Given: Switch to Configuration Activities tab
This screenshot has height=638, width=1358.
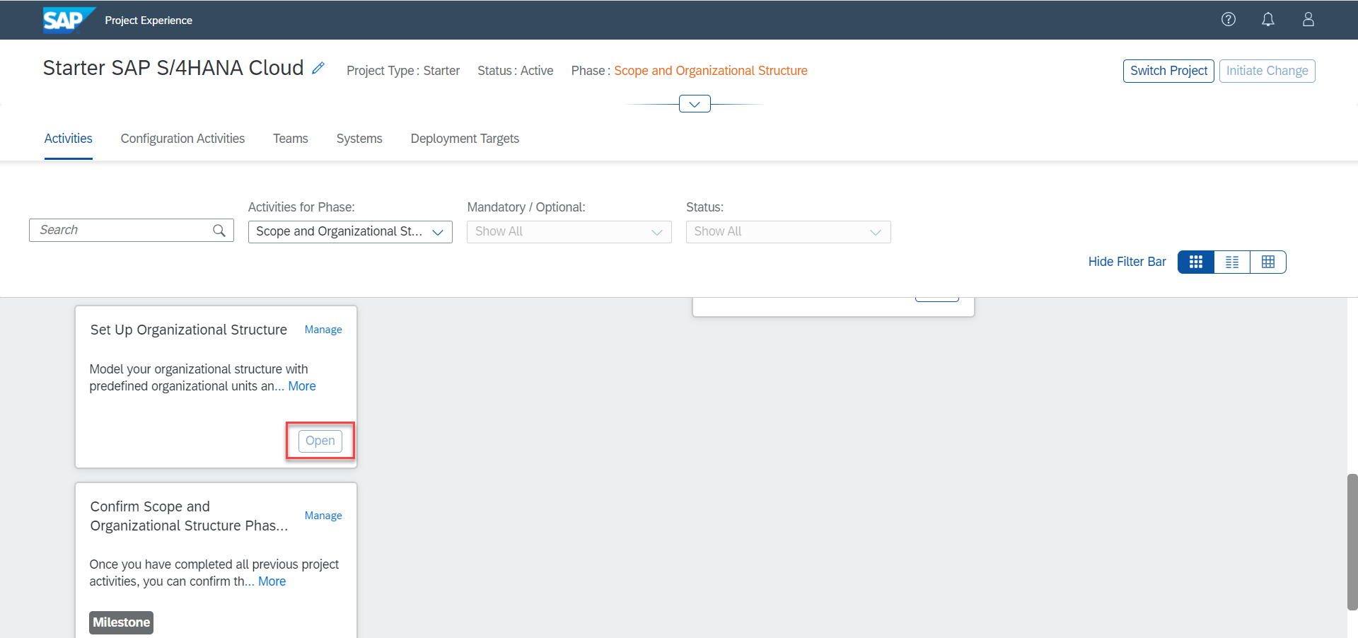Looking at the screenshot, I should click(x=182, y=139).
